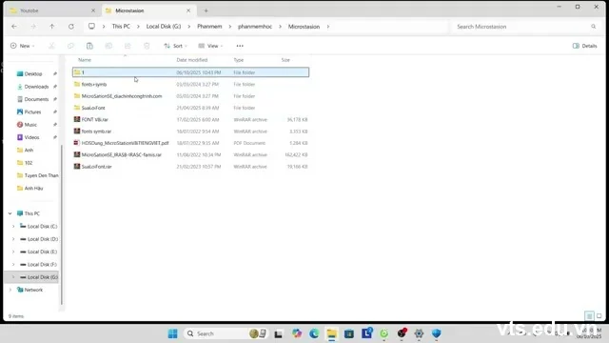609x343 pixels.
Task: Sort by the Name column header
Action: (85, 60)
